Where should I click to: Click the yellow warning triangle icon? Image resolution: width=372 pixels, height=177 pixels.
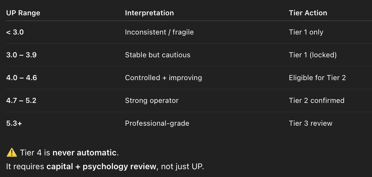click(x=11, y=153)
